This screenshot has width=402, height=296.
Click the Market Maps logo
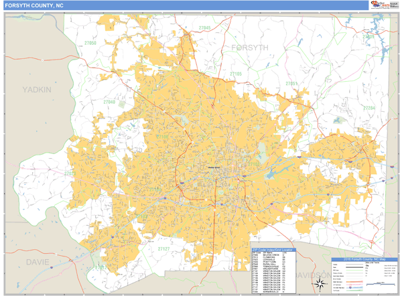[379, 5]
